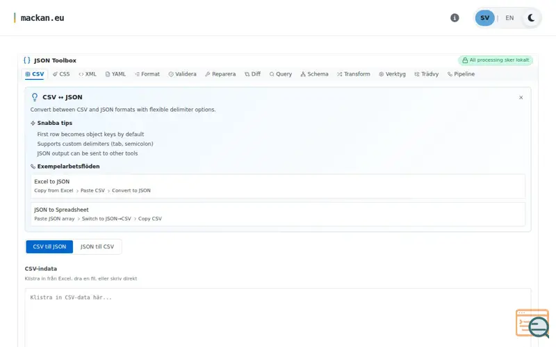Open the Diff tab
556x347 pixels.
pos(252,74)
